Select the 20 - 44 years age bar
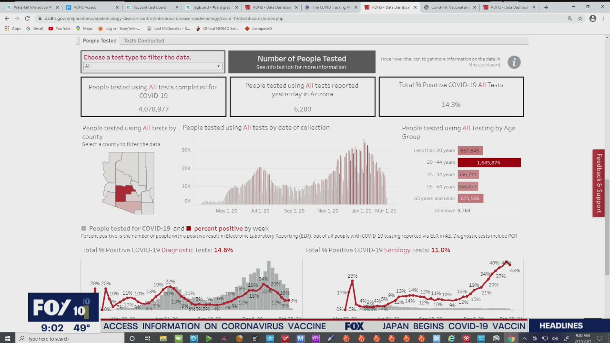Viewport: 610px width, 343px height. click(489, 162)
